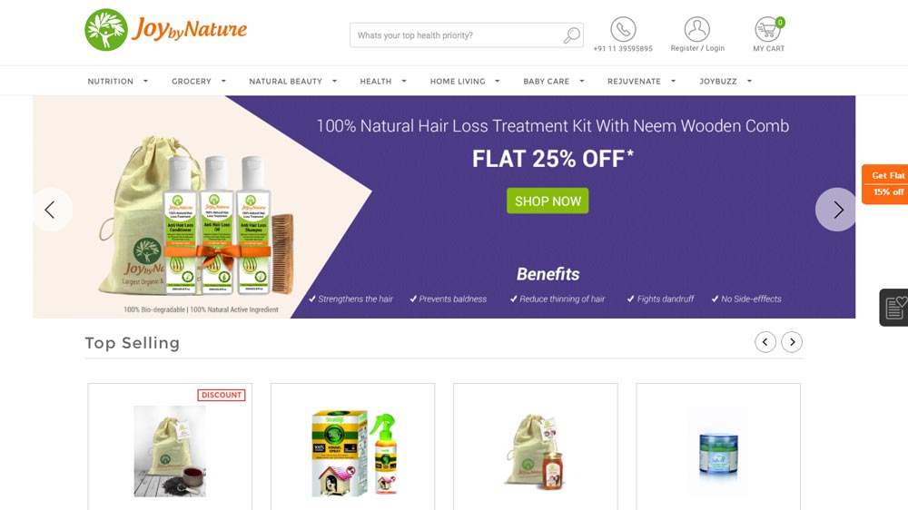Click the health priority search field
This screenshot has height=510, width=908.
pos(458,35)
